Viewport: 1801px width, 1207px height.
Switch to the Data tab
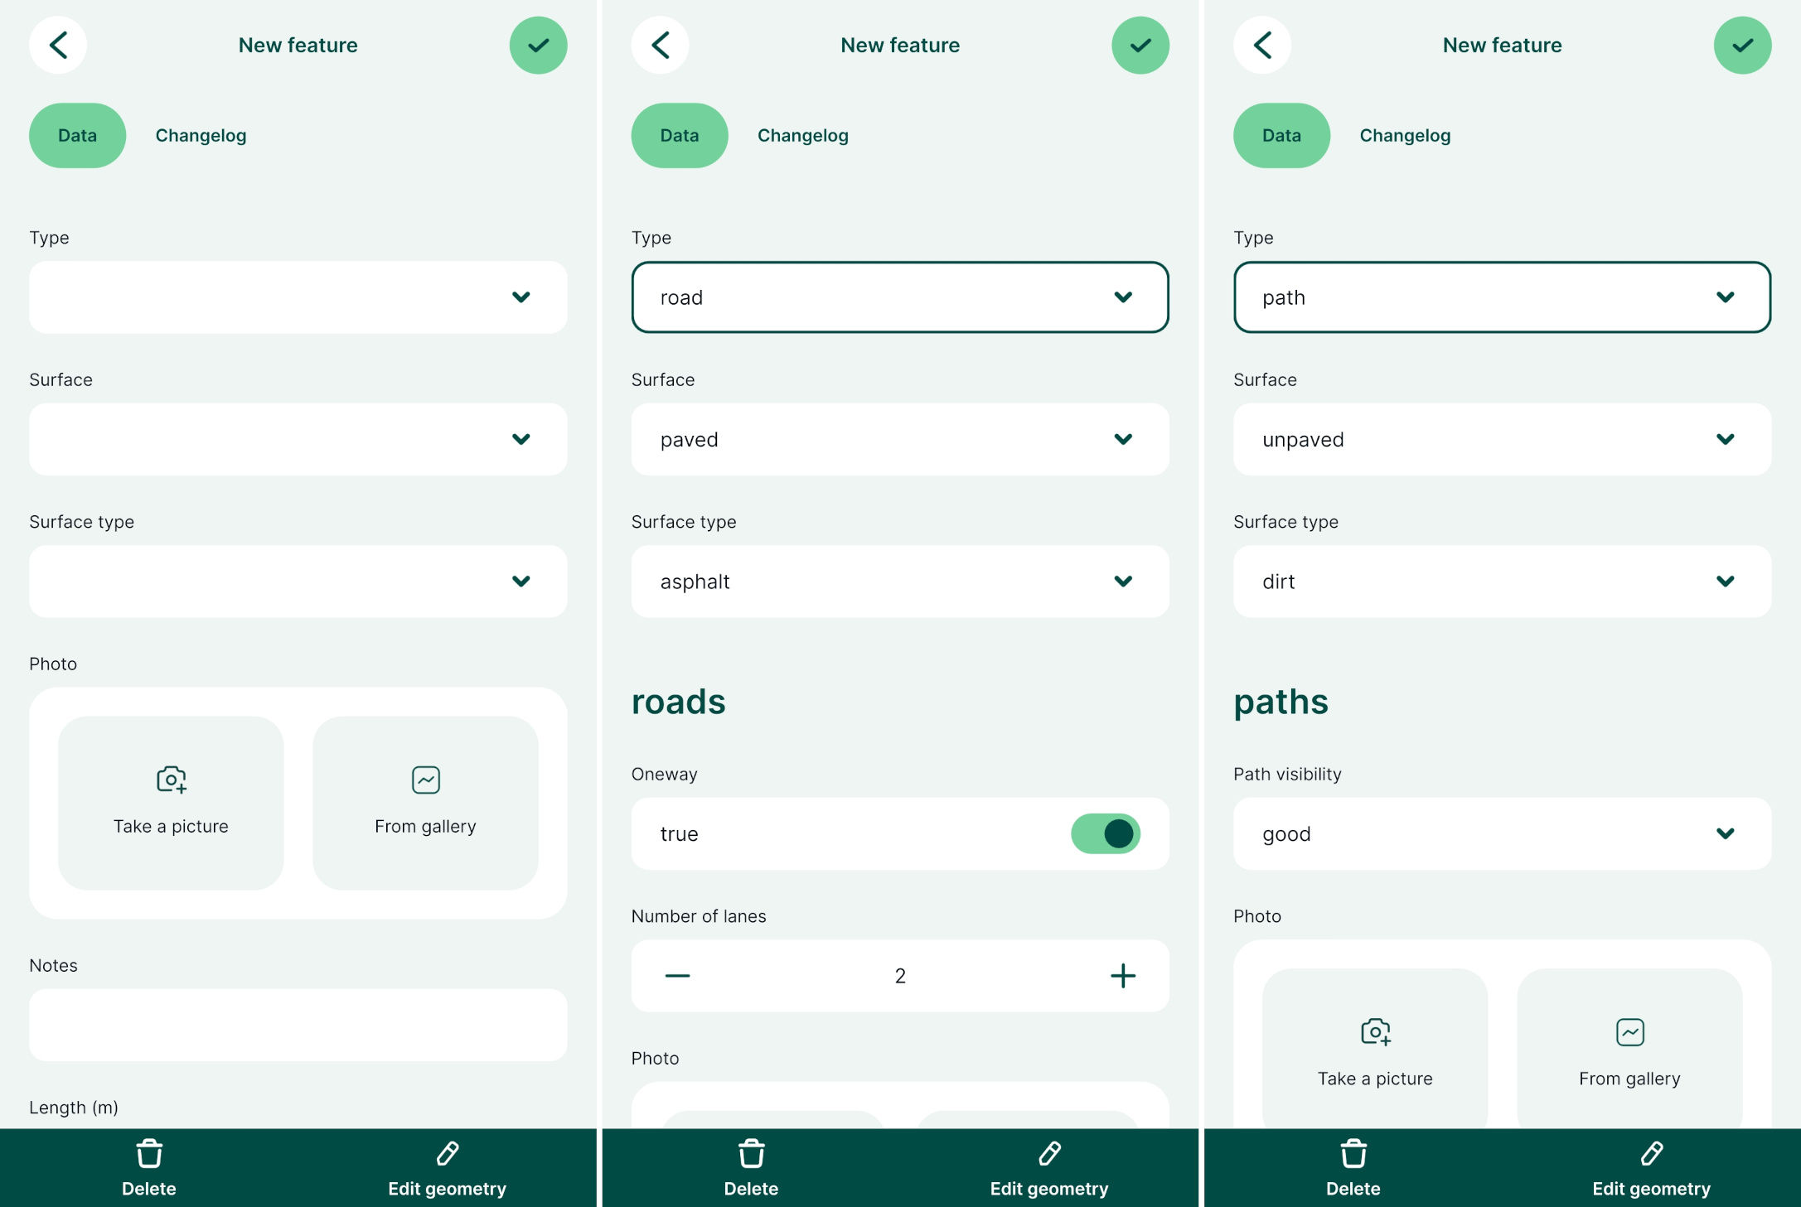click(78, 133)
